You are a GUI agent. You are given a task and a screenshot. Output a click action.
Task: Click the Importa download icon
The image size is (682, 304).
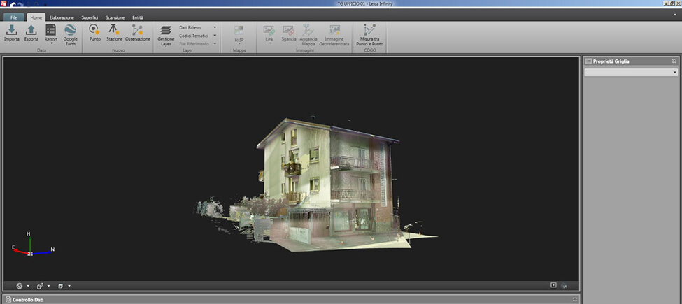click(12, 30)
